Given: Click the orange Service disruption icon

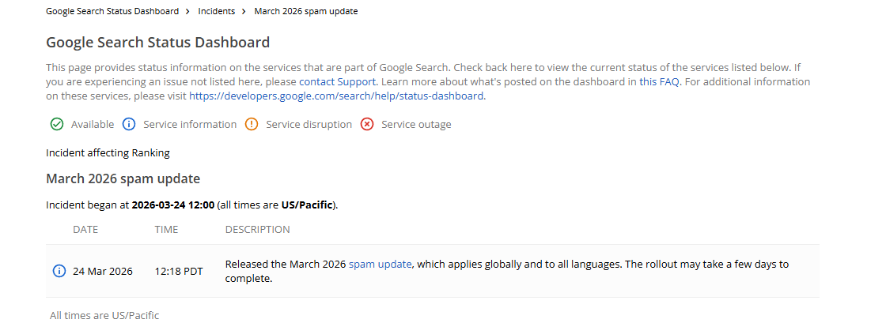Looking at the screenshot, I should tap(252, 124).
